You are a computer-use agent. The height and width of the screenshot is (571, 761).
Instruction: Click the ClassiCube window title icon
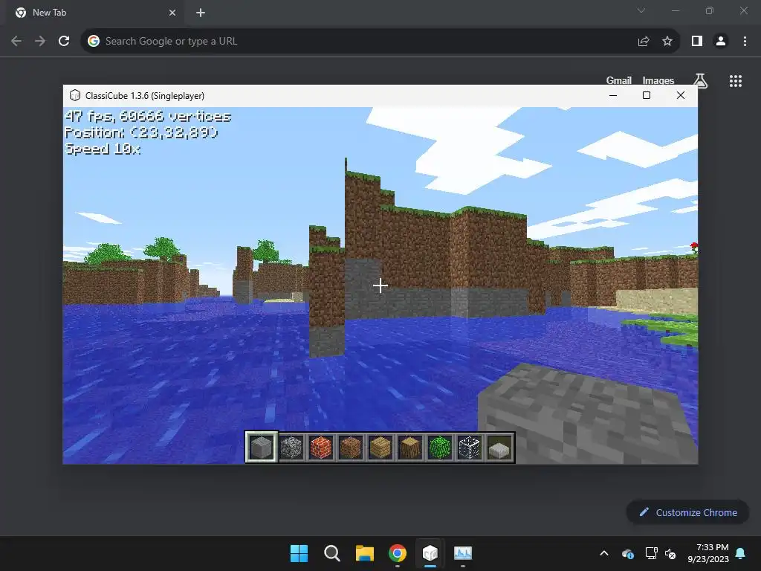[75, 95]
